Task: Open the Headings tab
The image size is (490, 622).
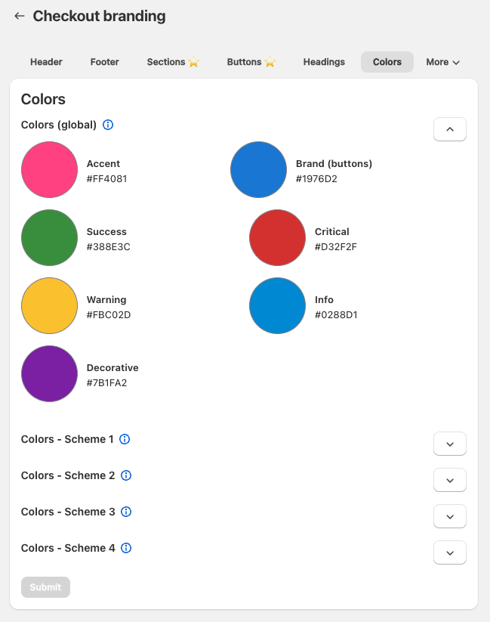Action: pyautogui.click(x=324, y=62)
